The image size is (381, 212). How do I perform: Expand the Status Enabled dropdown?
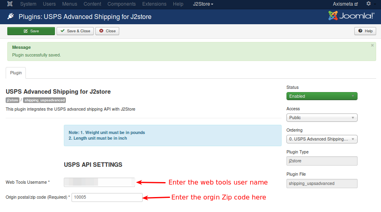coord(322,96)
